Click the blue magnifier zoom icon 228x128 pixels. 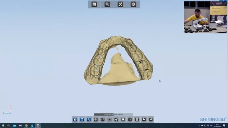(x=89, y=119)
